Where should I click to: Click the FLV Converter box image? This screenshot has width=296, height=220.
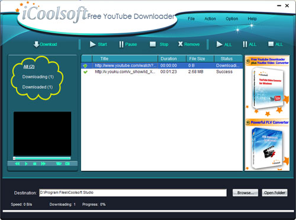(268, 148)
